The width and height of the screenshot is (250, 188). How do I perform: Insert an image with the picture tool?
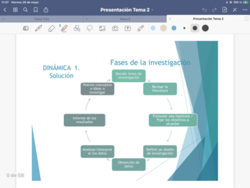click(102, 28)
